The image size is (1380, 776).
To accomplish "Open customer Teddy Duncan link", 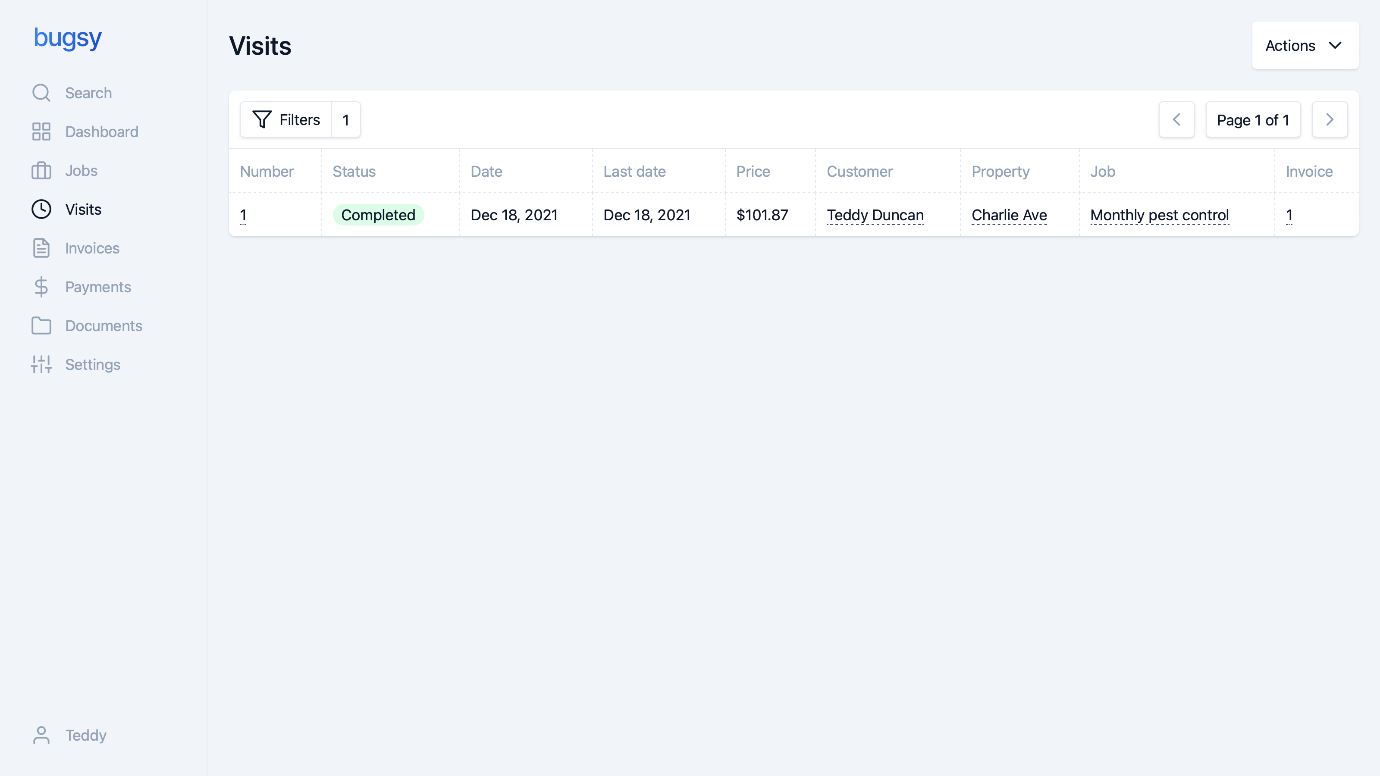I will (x=875, y=215).
